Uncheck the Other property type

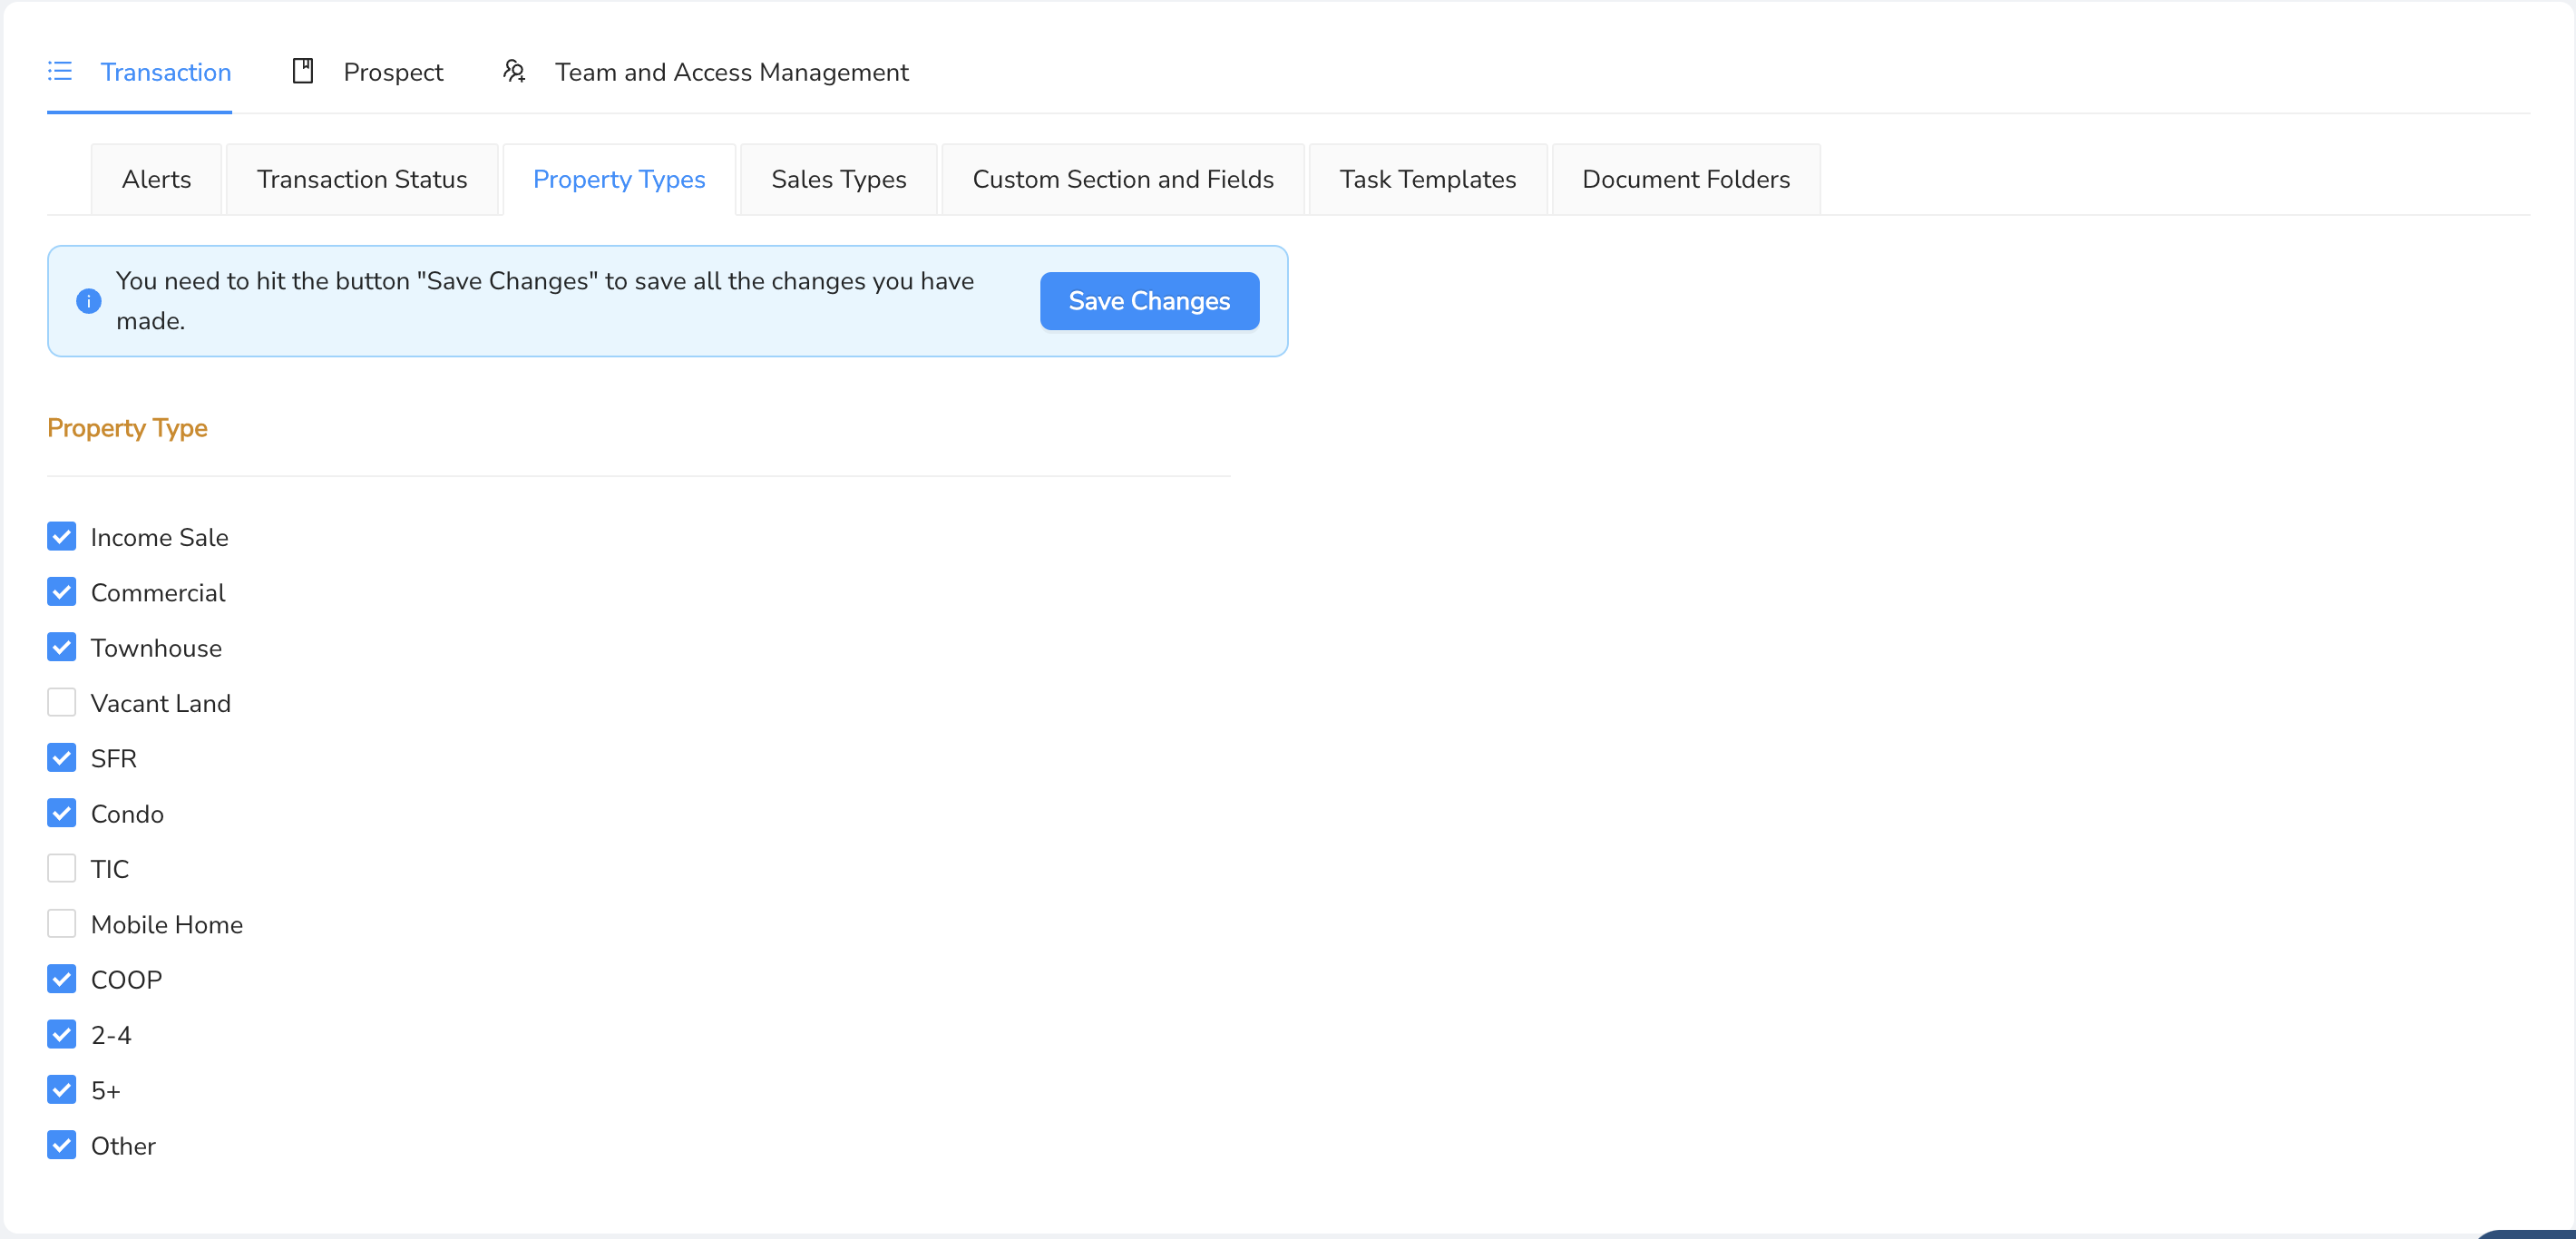coord(62,1145)
